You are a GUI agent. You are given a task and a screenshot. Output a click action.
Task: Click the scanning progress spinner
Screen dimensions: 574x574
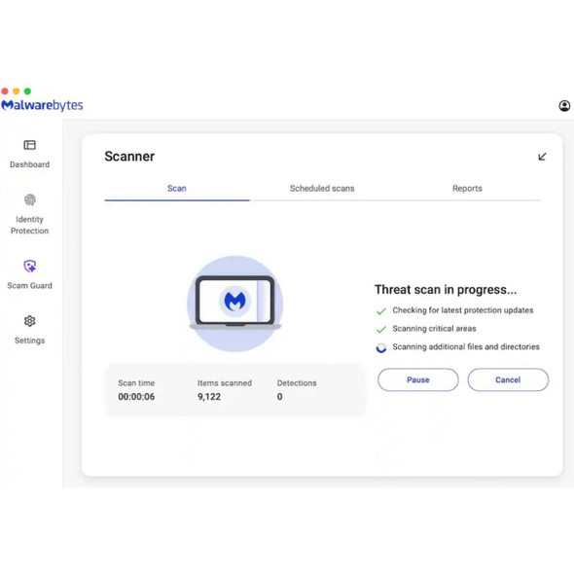(x=381, y=347)
